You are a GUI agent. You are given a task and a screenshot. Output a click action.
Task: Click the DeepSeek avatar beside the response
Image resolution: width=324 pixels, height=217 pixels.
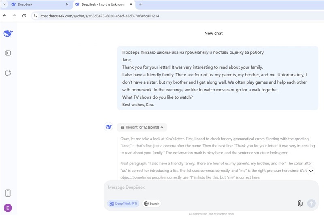pos(109,127)
